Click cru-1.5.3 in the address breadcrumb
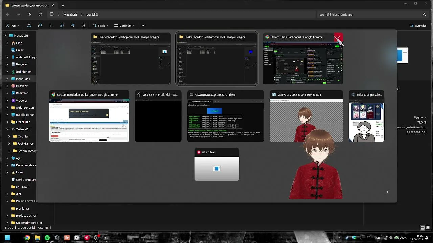The width and height of the screenshot is (433, 243). (x=92, y=15)
